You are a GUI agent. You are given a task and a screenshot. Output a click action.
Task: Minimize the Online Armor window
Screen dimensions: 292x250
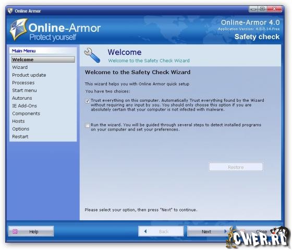point(253,9)
